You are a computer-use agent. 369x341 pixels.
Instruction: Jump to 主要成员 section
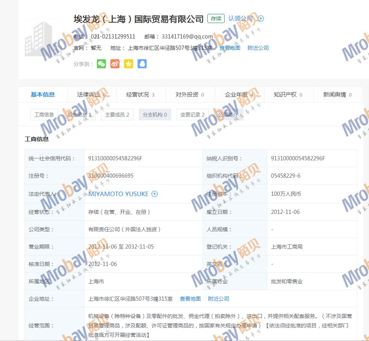tap(117, 115)
